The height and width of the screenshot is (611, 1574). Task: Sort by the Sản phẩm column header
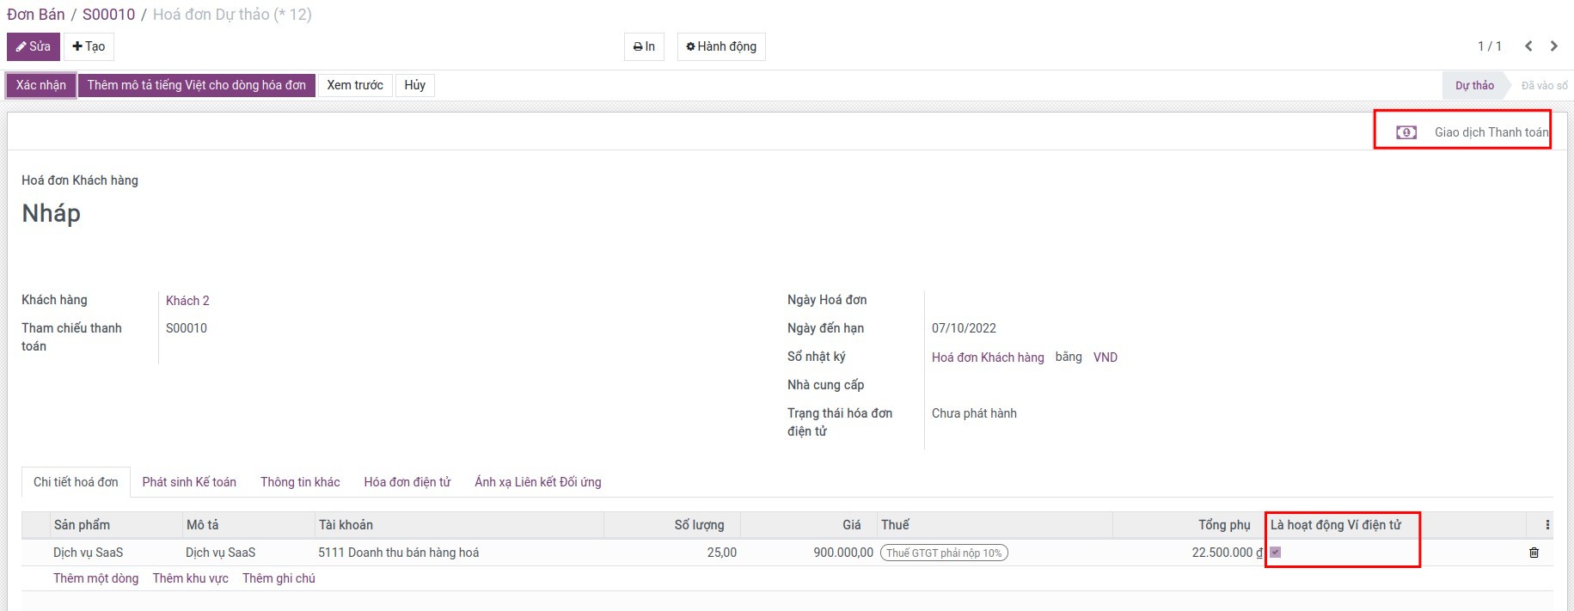point(82,525)
